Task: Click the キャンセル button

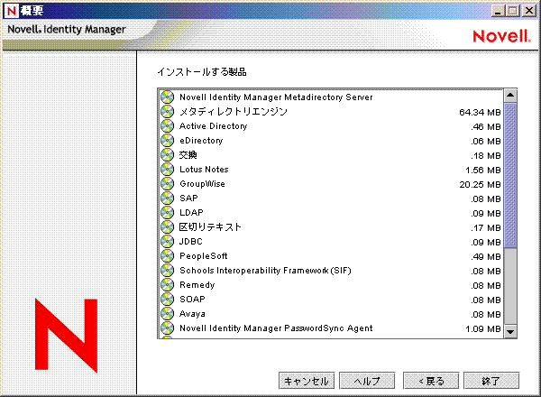Action: (307, 381)
